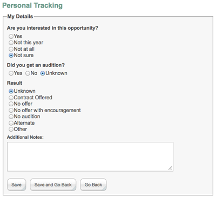Grab the notes box resize handle
Image resolution: width=216 pixels, height=198 pixels.
click(x=170, y=168)
